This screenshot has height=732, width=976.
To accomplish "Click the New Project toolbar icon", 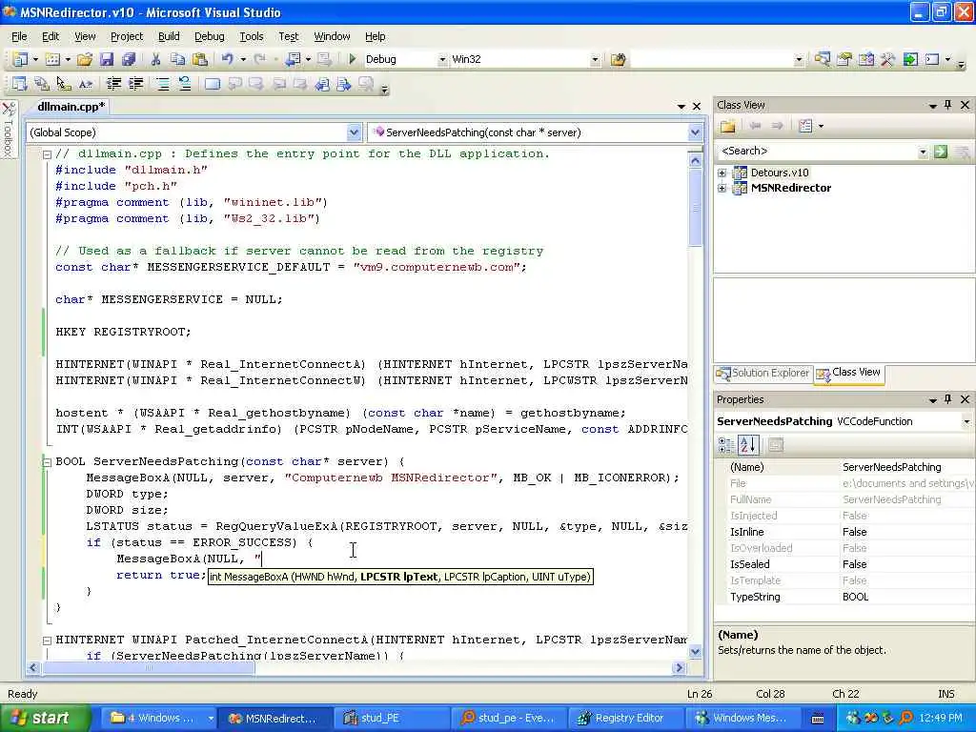I will (x=20, y=59).
